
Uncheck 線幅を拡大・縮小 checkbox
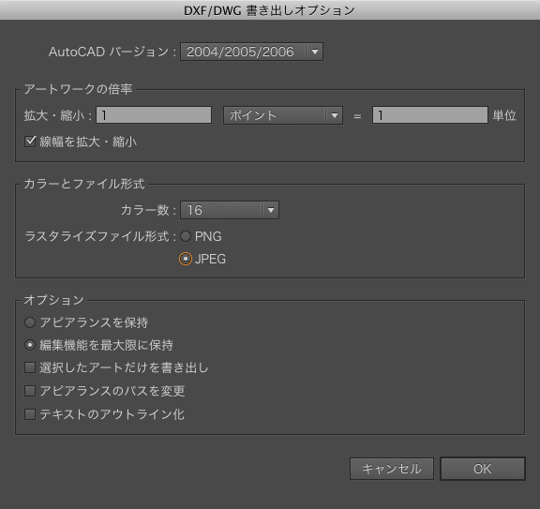click(30, 142)
